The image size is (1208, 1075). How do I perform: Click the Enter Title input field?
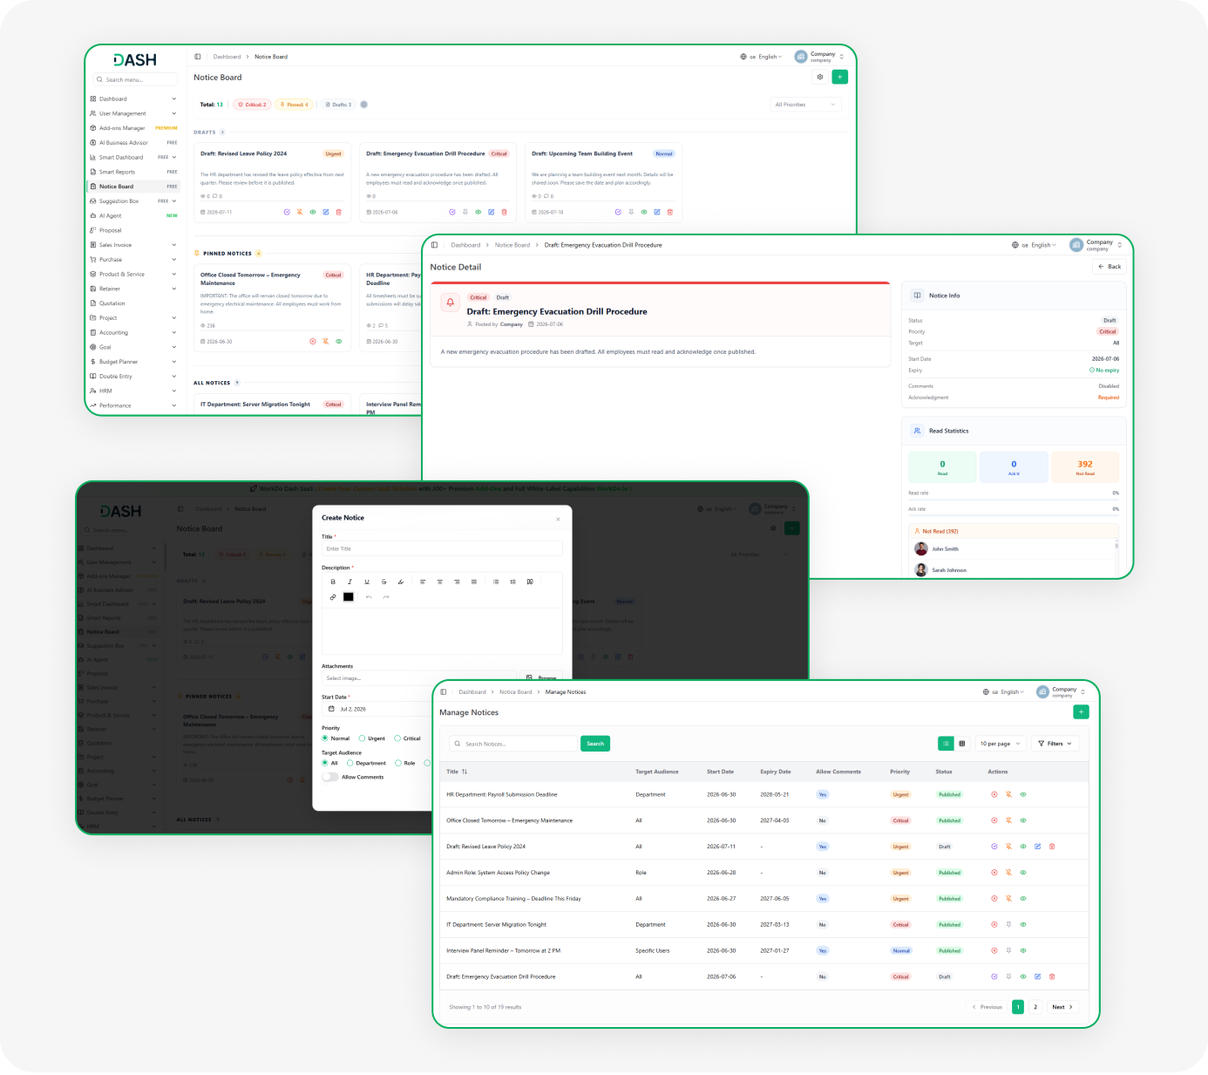tap(442, 549)
